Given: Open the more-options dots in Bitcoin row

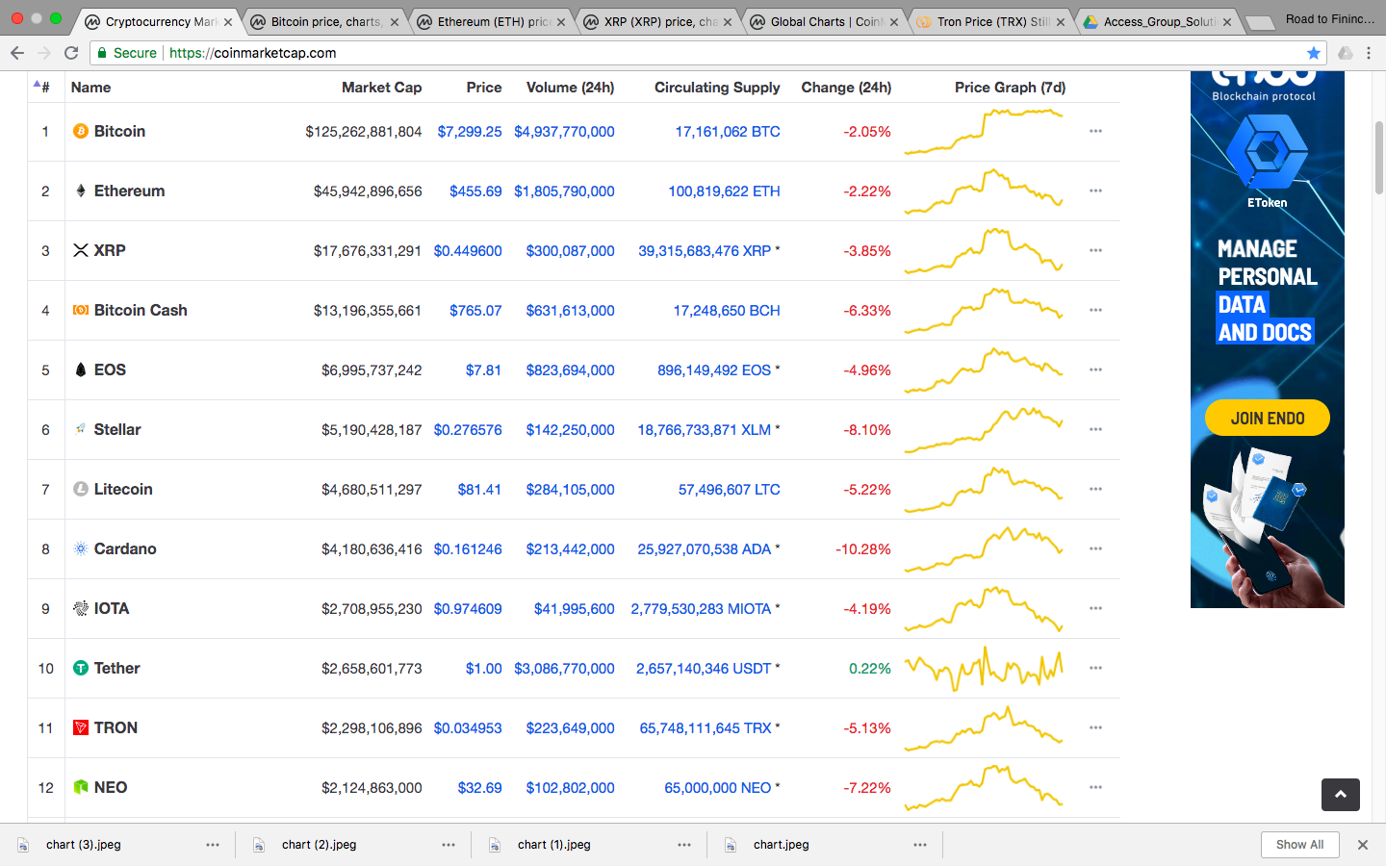Looking at the screenshot, I should 1095,131.
